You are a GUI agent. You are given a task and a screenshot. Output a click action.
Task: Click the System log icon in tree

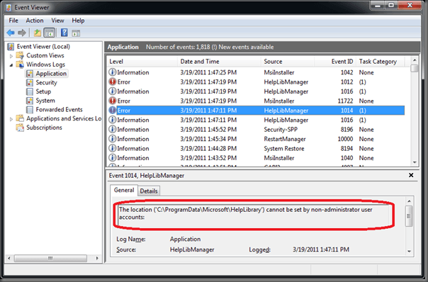[x=30, y=101]
